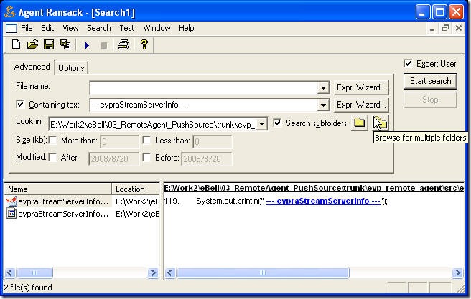Open the Edit menu
The height and width of the screenshot is (299, 471).
click(47, 28)
